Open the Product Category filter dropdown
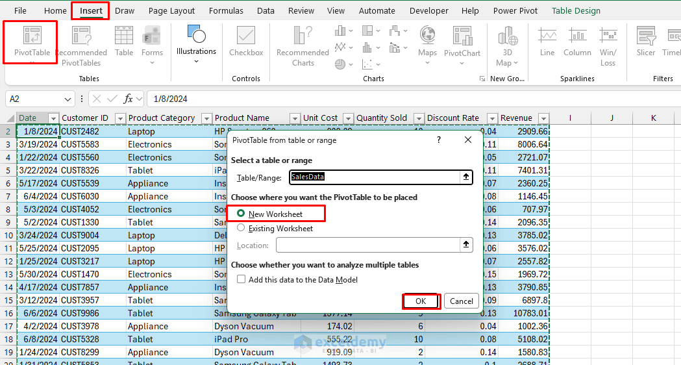Viewport: 681px width, 365px height. pyautogui.click(x=206, y=118)
